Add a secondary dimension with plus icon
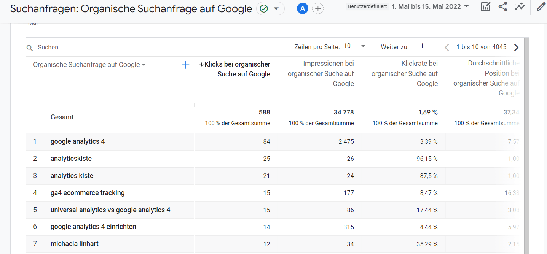Viewport: 547px width, 254px height. [x=185, y=65]
